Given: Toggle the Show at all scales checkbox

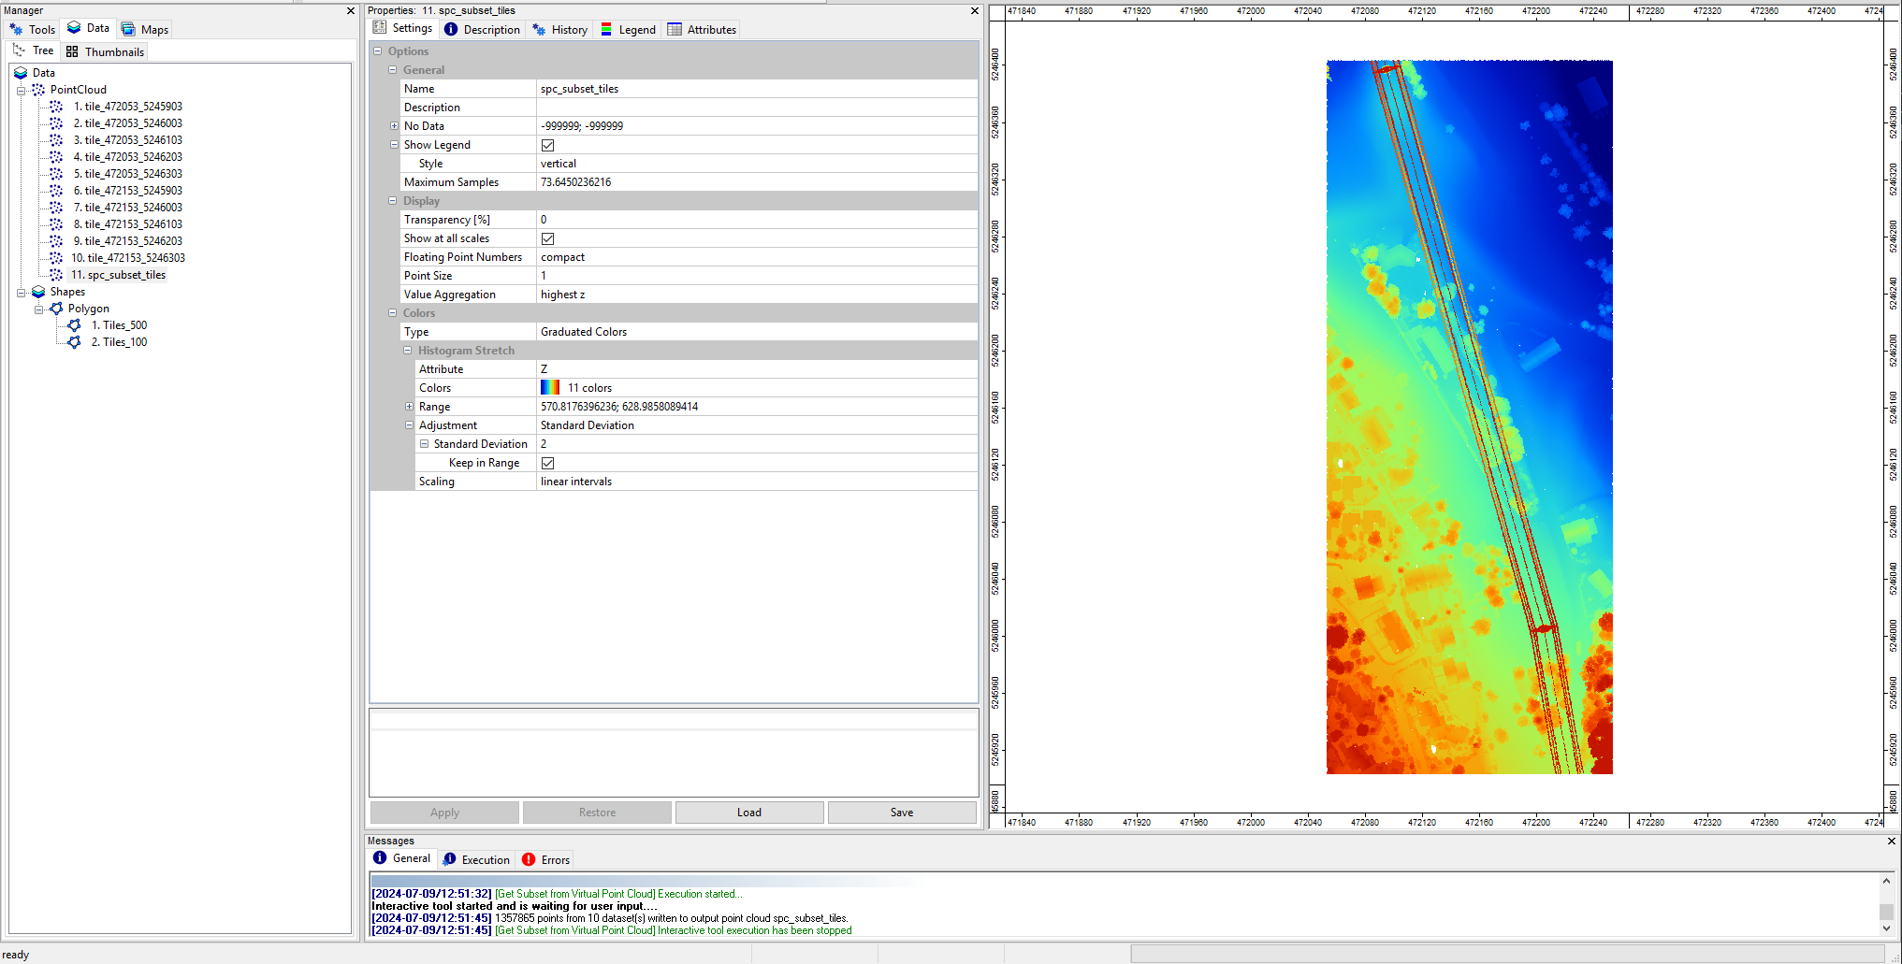Looking at the screenshot, I should (548, 238).
